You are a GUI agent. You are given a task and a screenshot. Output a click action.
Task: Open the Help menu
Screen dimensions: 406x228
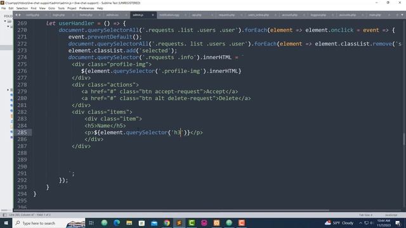[100, 8]
